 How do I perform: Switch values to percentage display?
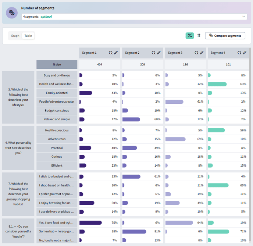point(190,36)
